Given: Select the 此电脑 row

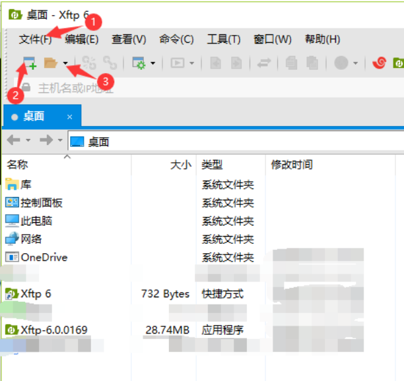Looking at the screenshot, I should 199,221.
